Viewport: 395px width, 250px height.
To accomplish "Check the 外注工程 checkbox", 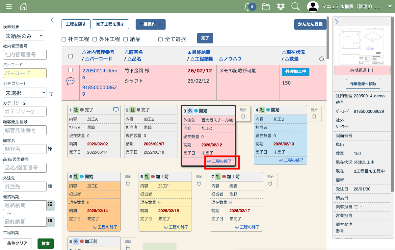I will (94, 39).
